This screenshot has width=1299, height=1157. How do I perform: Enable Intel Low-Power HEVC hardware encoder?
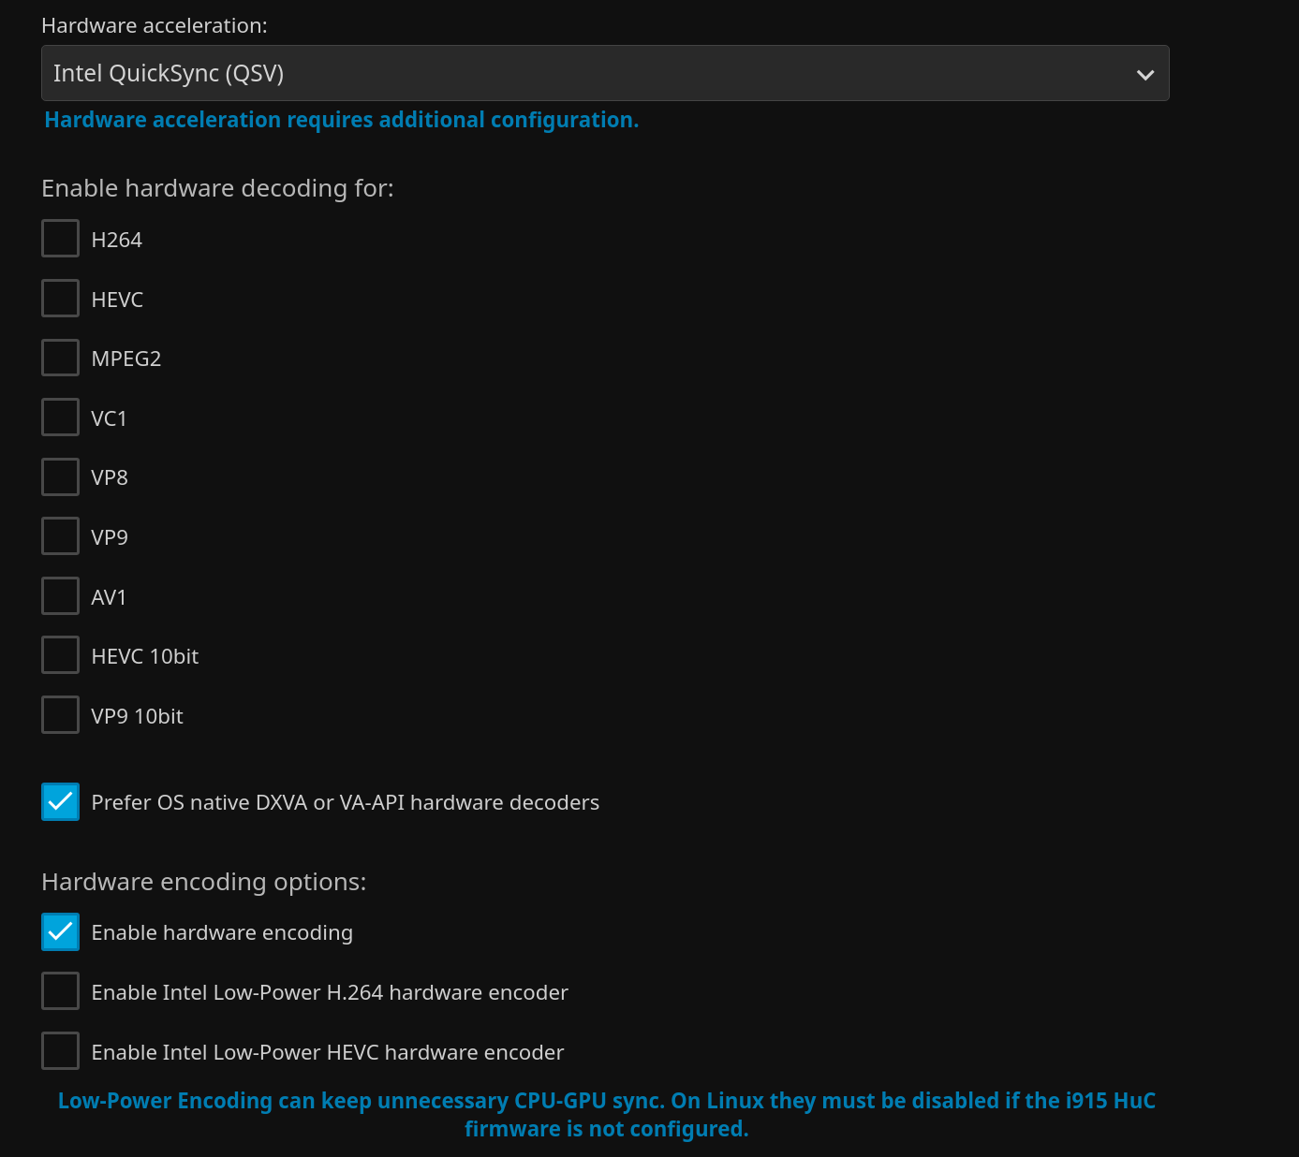tap(60, 1050)
